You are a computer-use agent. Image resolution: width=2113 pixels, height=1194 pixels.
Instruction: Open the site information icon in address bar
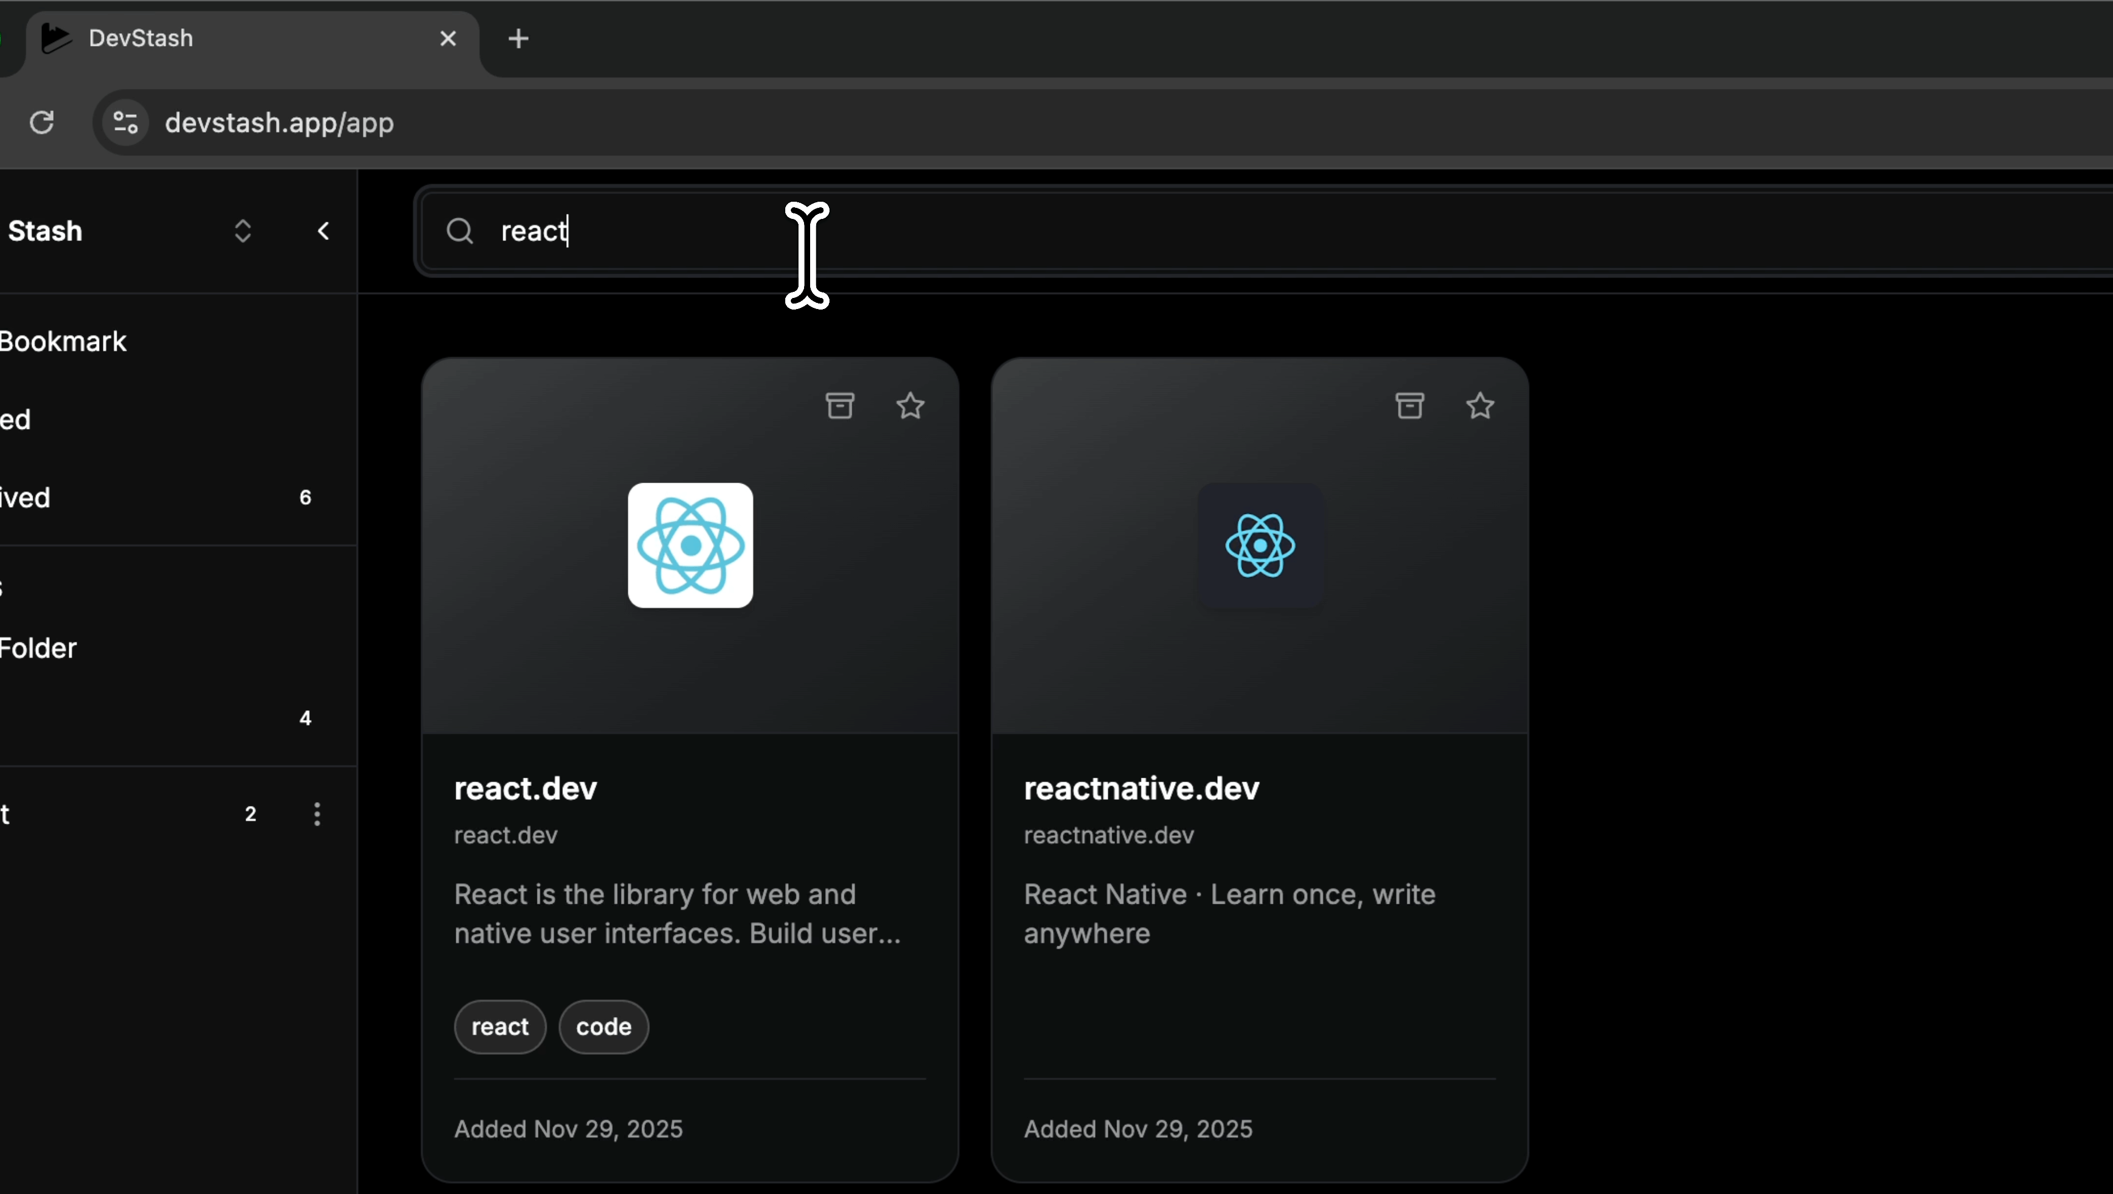click(126, 123)
